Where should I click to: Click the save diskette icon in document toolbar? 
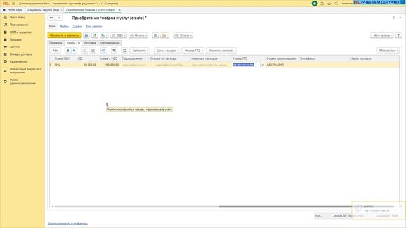(86, 35)
